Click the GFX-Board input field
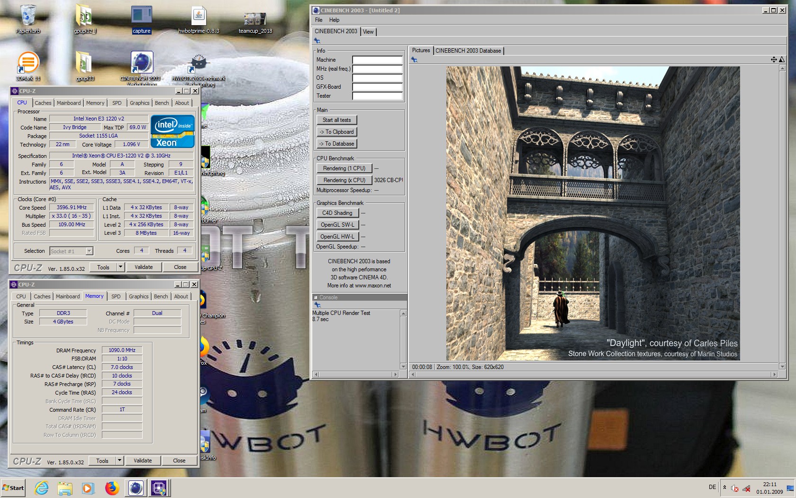Viewport: 796px width, 498px height. click(377, 87)
